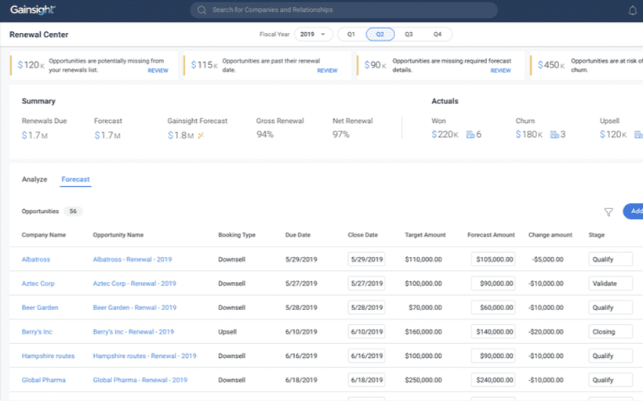
Task: Edit Forecast Amount field for Berry's Inc
Action: (493, 332)
